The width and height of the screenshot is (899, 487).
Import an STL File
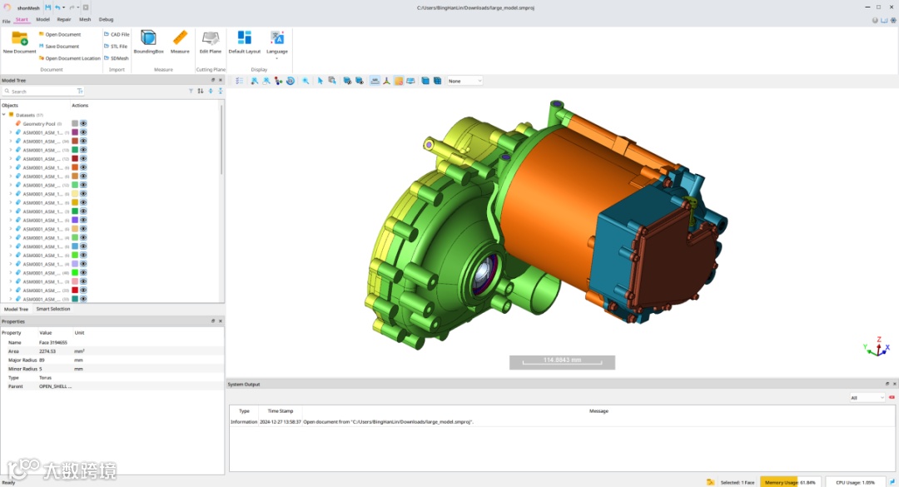point(116,47)
